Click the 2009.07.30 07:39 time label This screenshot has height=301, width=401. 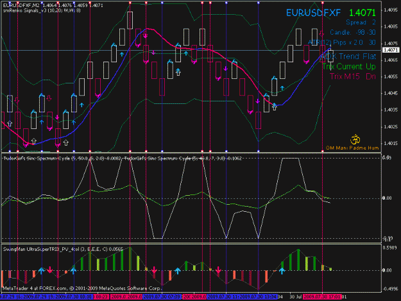[x=162, y=297]
